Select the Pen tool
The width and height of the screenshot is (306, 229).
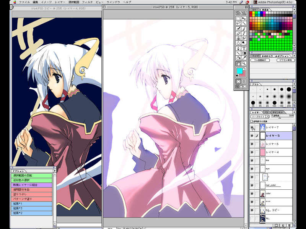[x=238, y=48]
